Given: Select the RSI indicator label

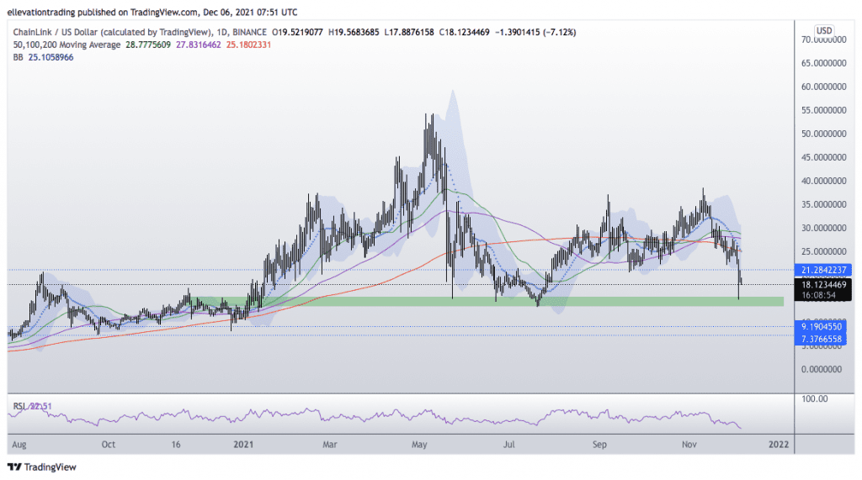Looking at the screenshot, I should [20, 406].
